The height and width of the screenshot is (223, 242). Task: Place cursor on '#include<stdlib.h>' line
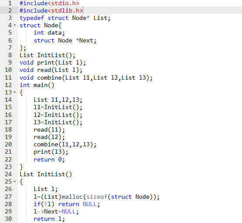[x=51, y=11]
